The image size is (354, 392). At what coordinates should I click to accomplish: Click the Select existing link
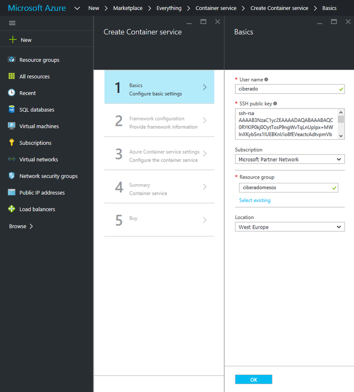(x=255, y=200)
